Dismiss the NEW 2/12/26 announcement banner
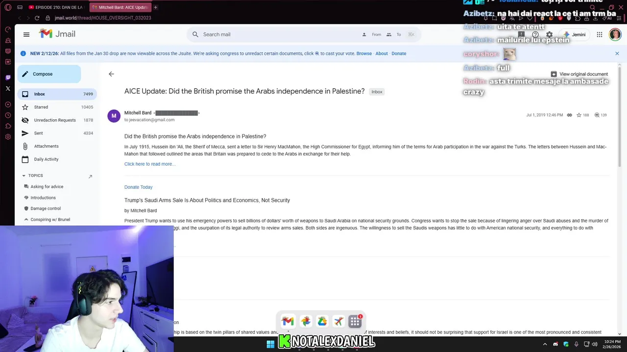Image resolution: width=627 pixels, height=352 pixels. pyautogui.click(x=617, y=53)
